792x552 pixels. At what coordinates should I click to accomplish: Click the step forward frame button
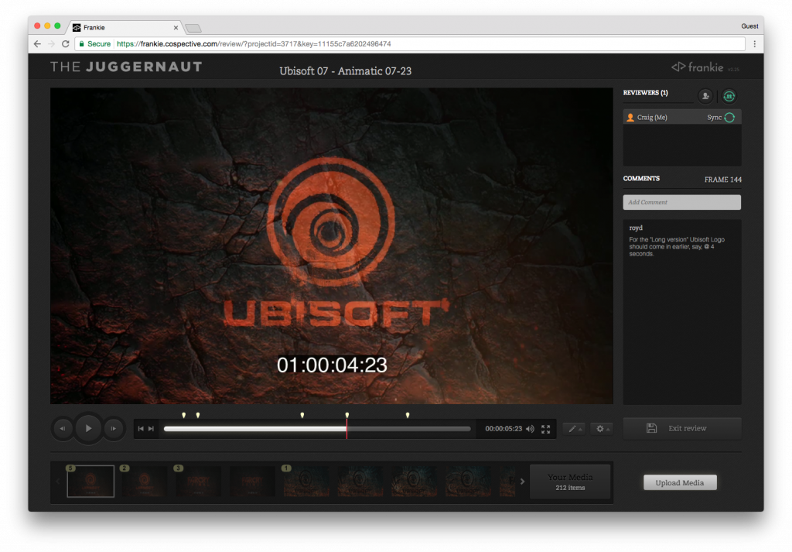coord(113,428)
